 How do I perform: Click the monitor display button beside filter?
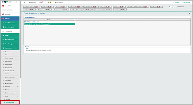click(x=173, y=7)
